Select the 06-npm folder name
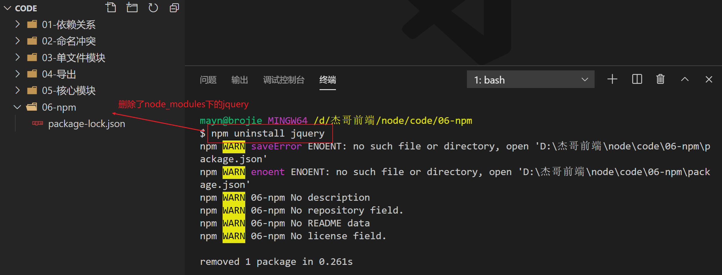The width and height of the screenshot is (722, 275). pyautogui.click(x=59, y=107)
